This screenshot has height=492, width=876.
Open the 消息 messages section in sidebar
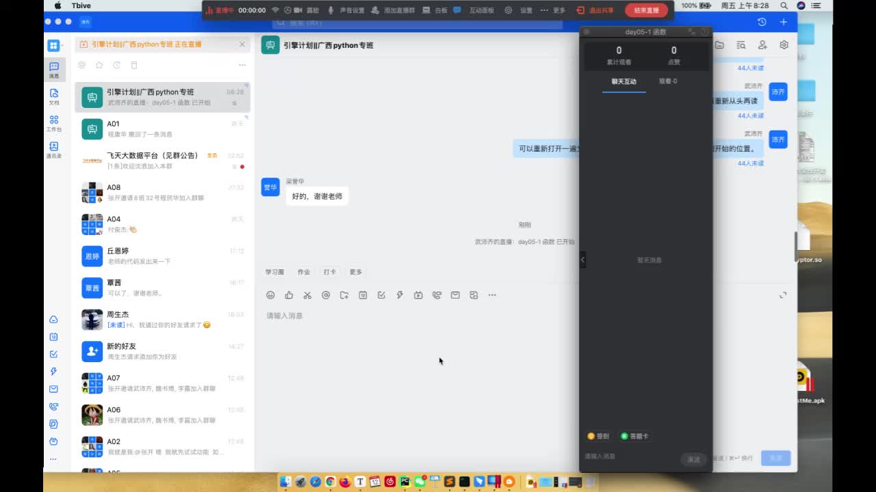[54, 69]
